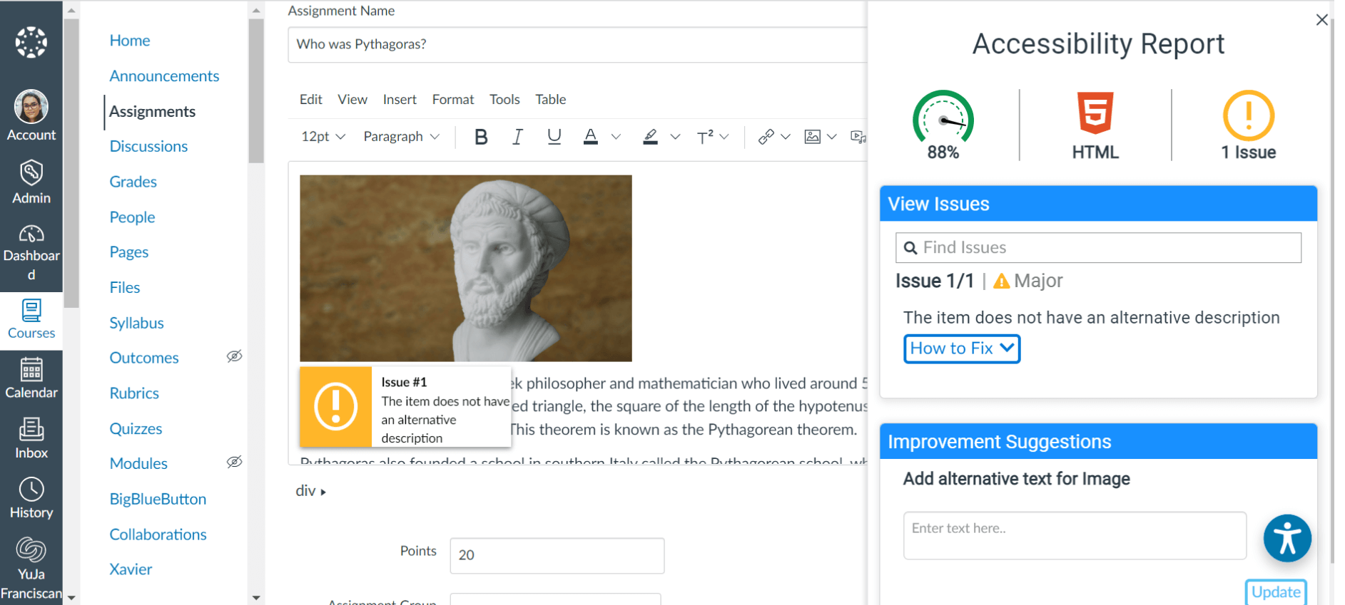Open the Admin shield icon

(x=31, y=172)
